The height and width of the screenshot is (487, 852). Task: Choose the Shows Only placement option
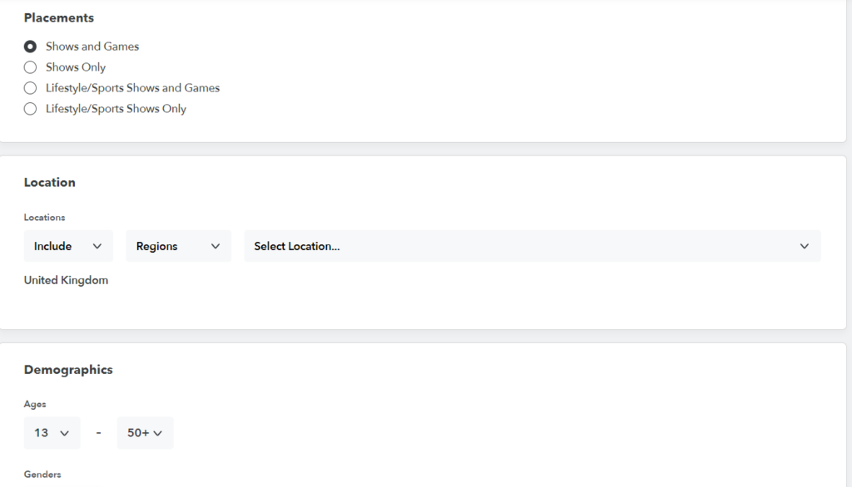[x=31, y=67]
